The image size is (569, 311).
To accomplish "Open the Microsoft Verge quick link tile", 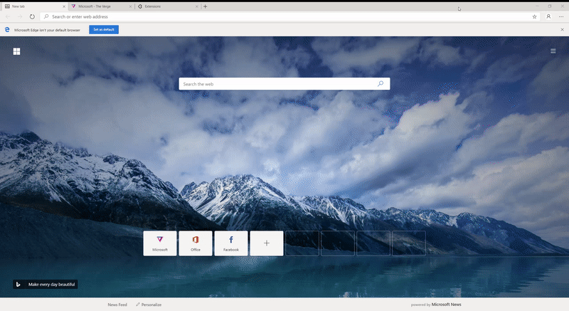I will click(x=160, y=243).
